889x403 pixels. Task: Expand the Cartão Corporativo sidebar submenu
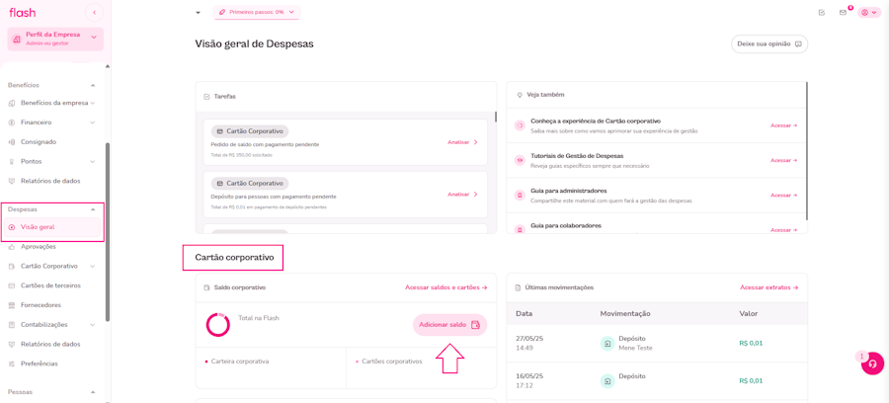(93, 266)
